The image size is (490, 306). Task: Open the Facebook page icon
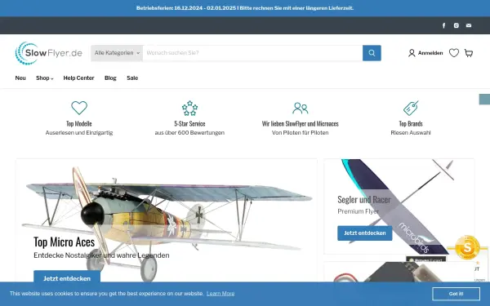click(443, 25)
